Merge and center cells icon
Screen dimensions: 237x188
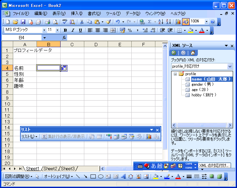(113, 30)
